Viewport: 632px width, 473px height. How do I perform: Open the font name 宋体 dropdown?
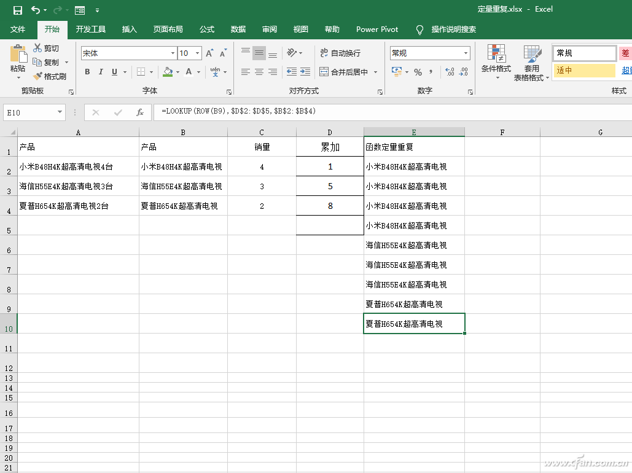point(173,53)
